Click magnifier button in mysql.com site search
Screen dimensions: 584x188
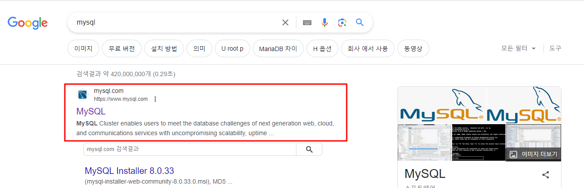point(309,149)
